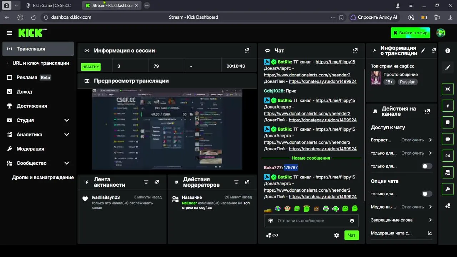
Task: Open the donatepay.ru link in newest BotRix message
Action: pyautogui.click(x=323, y=197)
